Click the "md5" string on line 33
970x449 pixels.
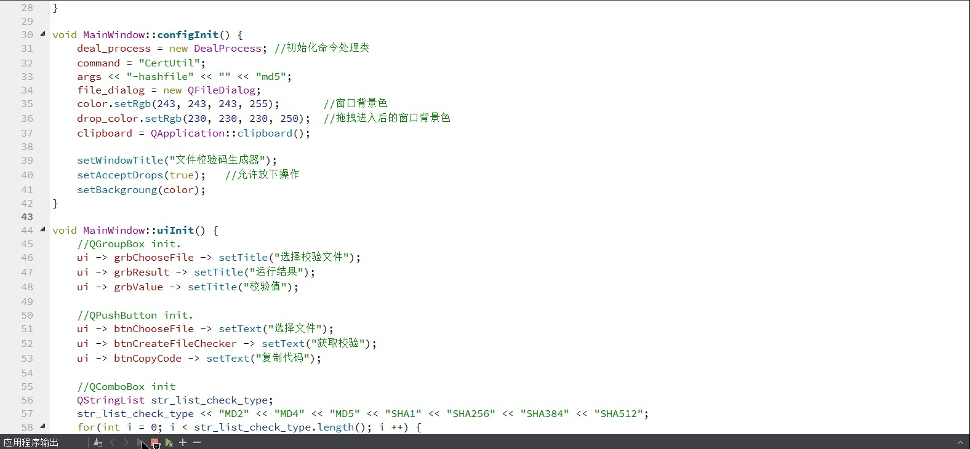[x=271, y=76]
